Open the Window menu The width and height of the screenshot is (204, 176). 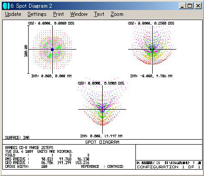point(79,14)
